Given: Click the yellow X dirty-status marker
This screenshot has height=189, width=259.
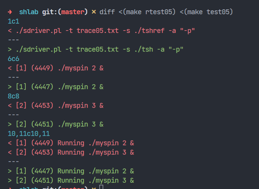Looking at the screenshot, I should click(x=94, y=12).
